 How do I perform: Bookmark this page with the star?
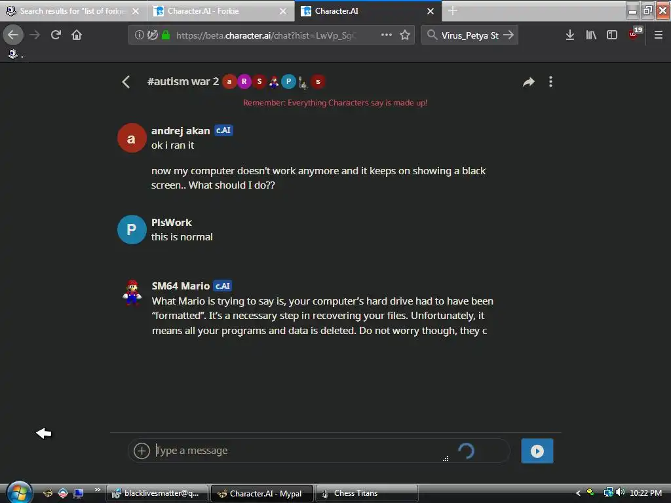coord(405,35)
